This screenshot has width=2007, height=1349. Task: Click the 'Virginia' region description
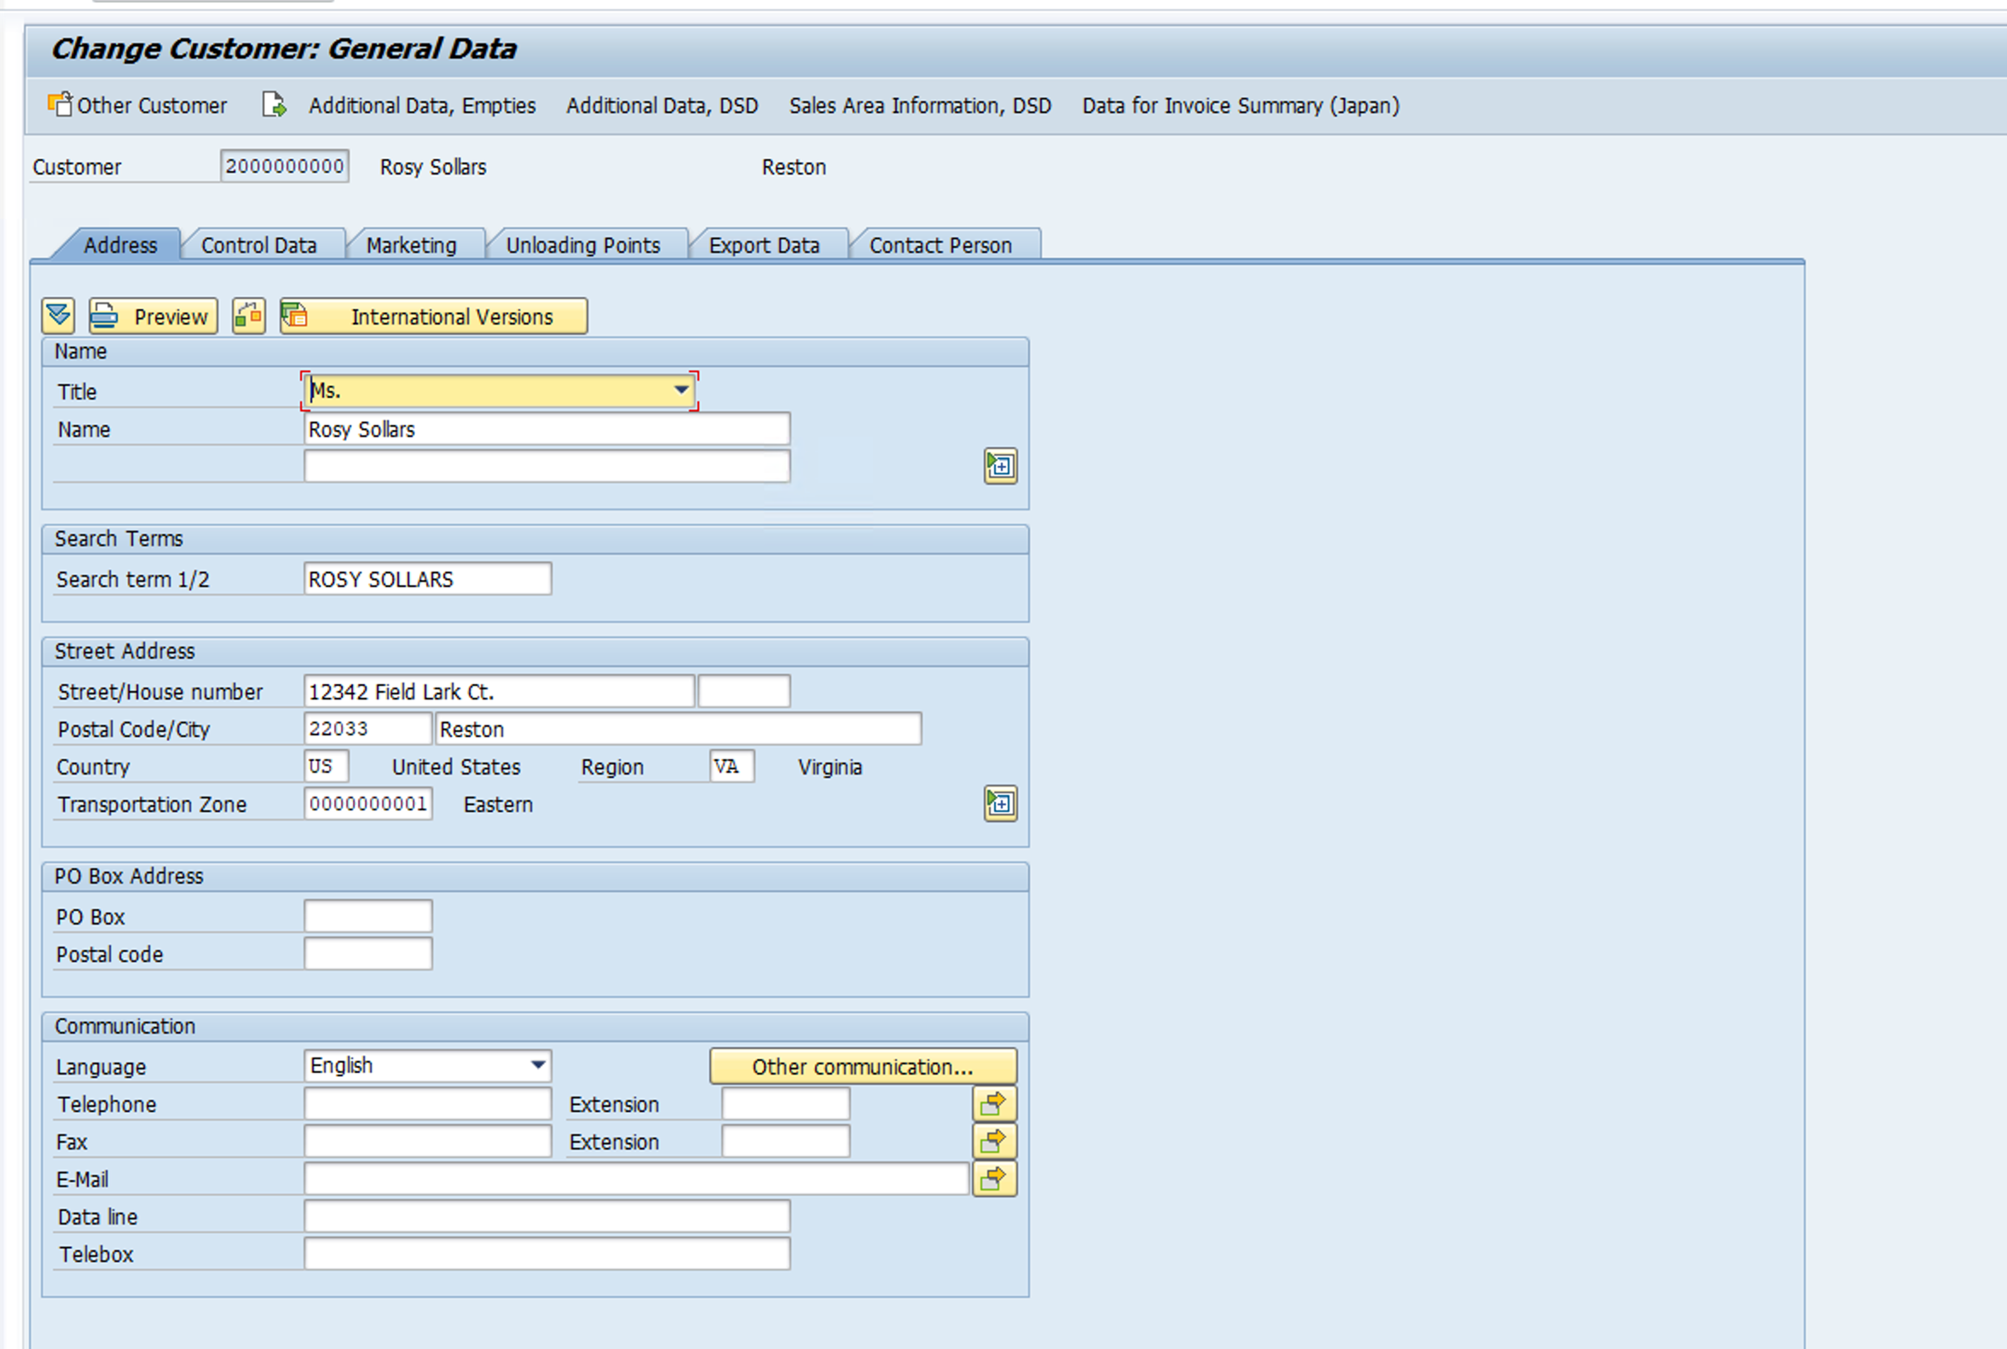(x=829, y=767)
